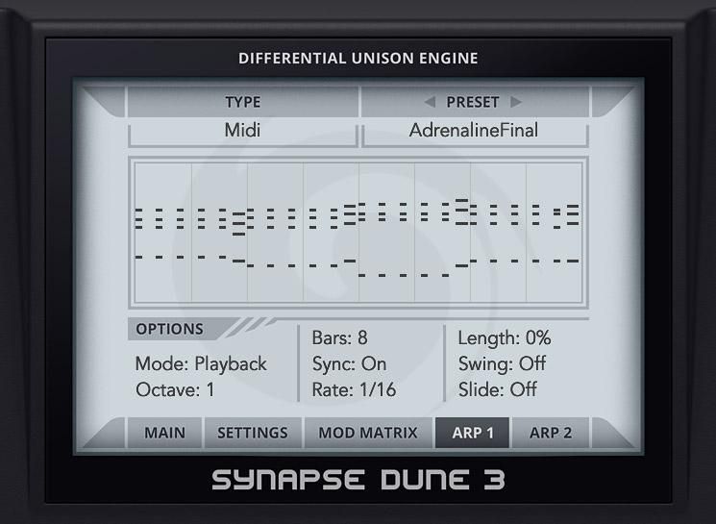Screen dimensions: 716x524
Task: Click the next preset right arrow
Action: (x=516, y=102)
